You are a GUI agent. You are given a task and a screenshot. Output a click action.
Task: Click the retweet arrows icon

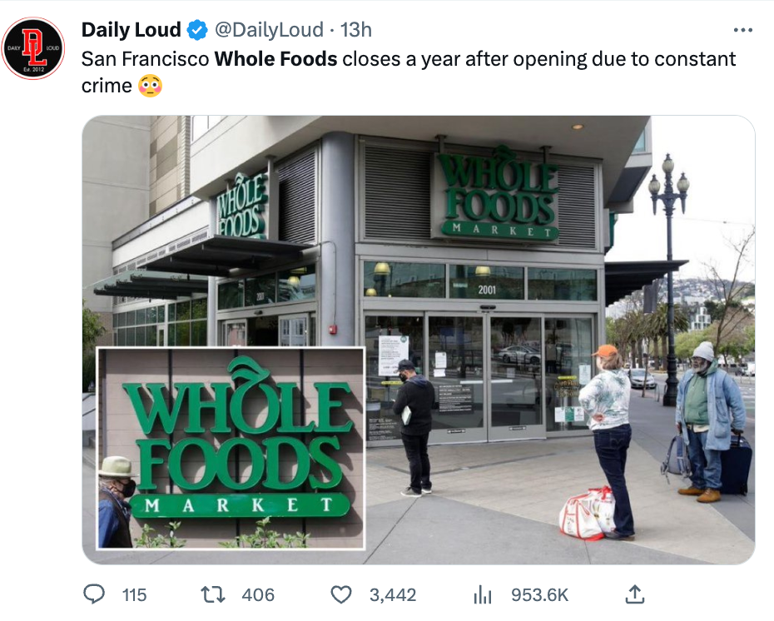(213, 594)
